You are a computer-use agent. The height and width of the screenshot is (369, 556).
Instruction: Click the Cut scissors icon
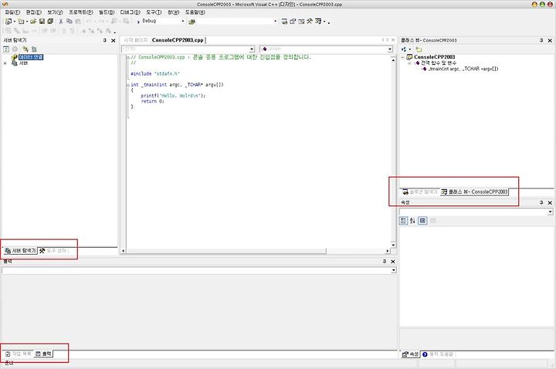pyautogui.click(x=61, y=22)
